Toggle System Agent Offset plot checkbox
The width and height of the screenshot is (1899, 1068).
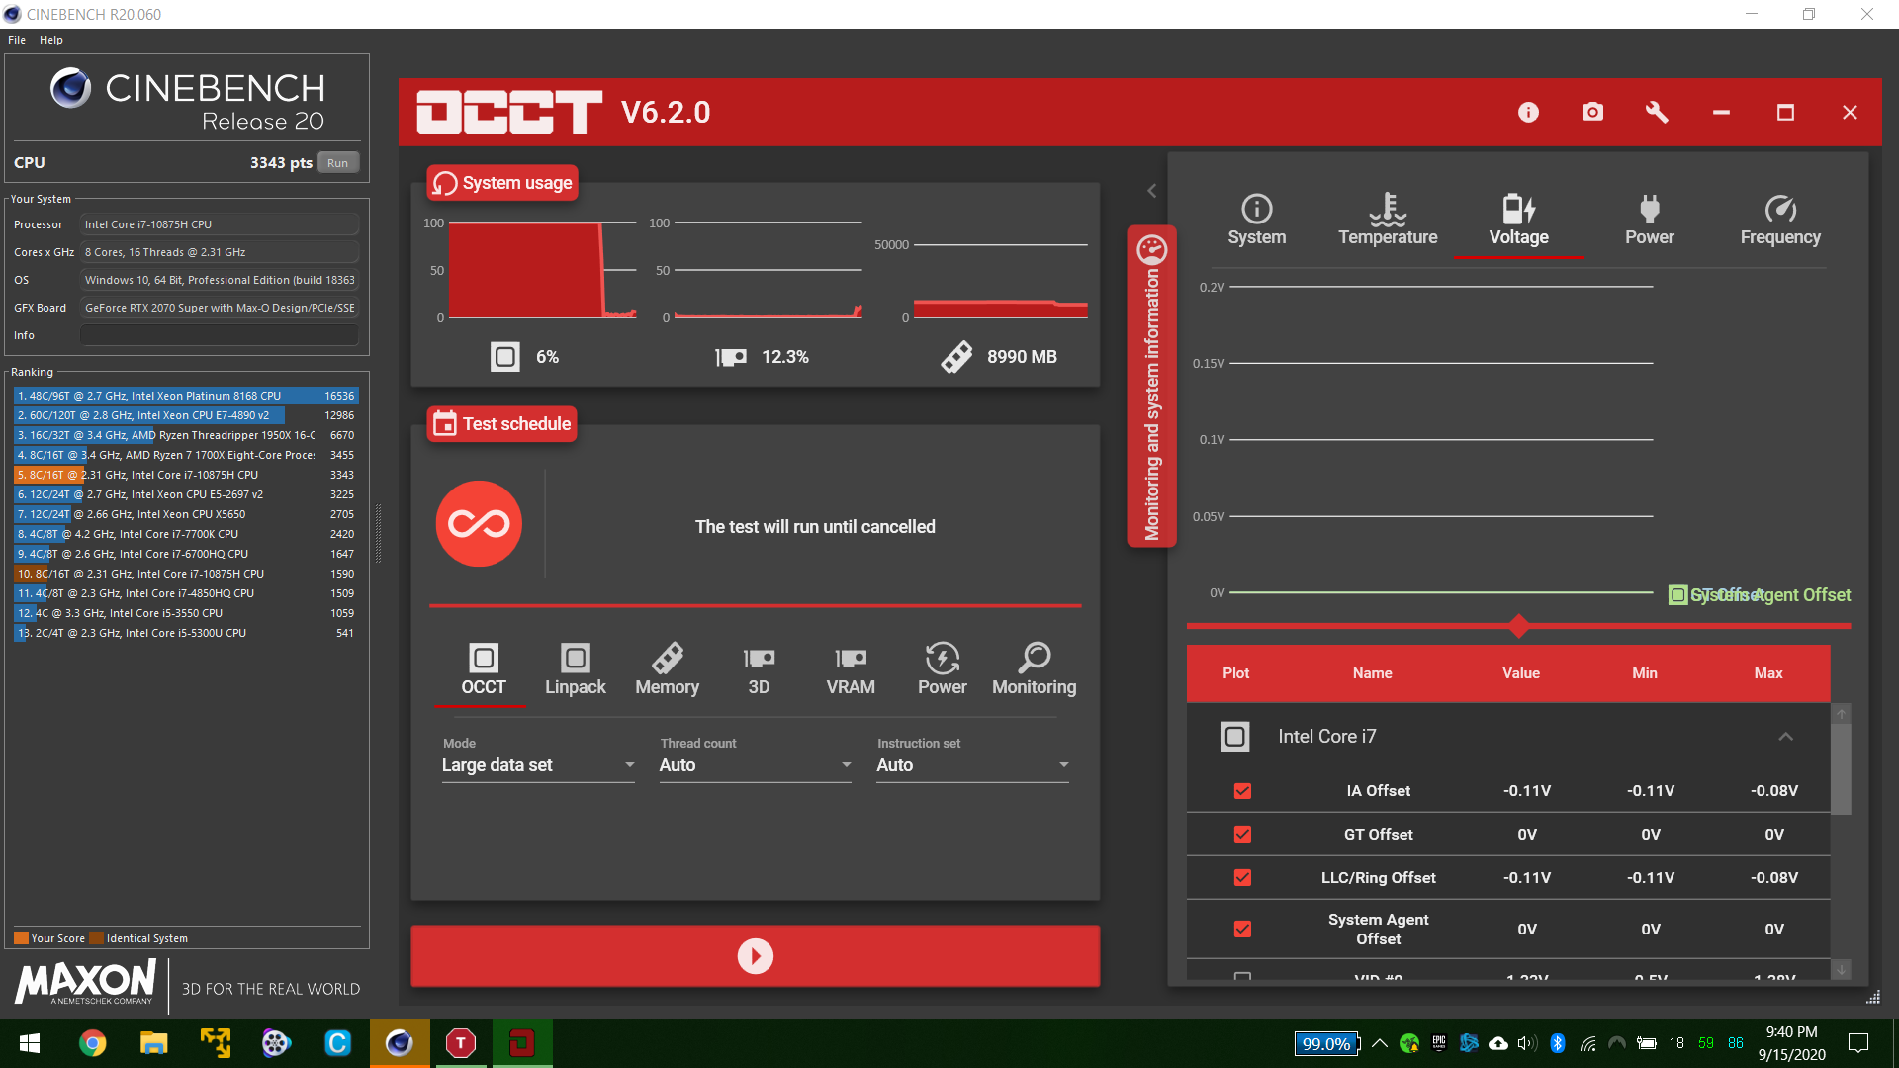point(1242,930)
